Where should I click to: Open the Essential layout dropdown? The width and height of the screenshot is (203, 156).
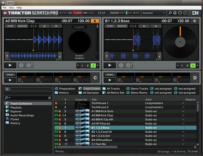[154, 13]
